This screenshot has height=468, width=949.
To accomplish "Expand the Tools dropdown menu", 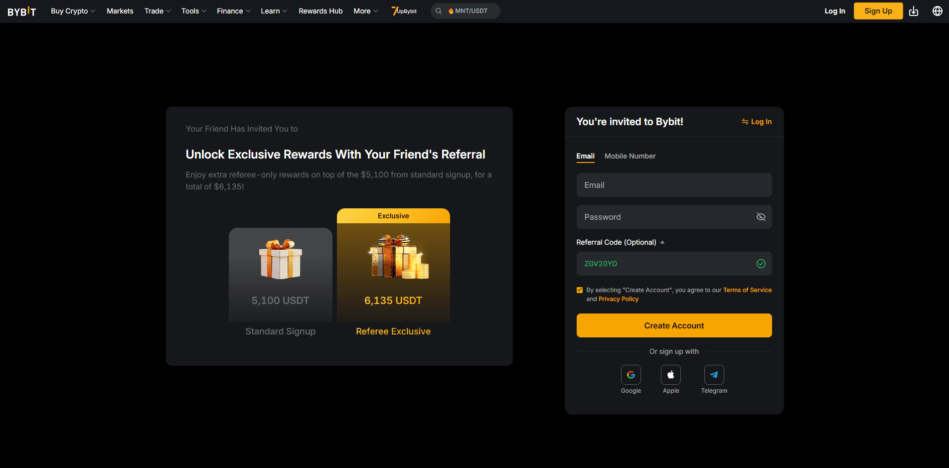I will click(193, 11).
